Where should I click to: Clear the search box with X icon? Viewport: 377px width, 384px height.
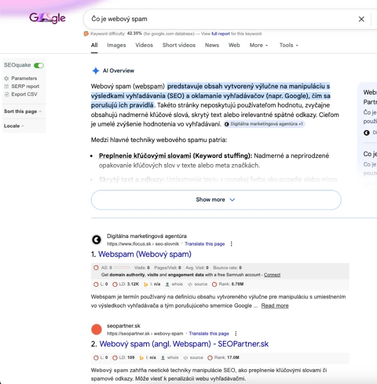361,19
